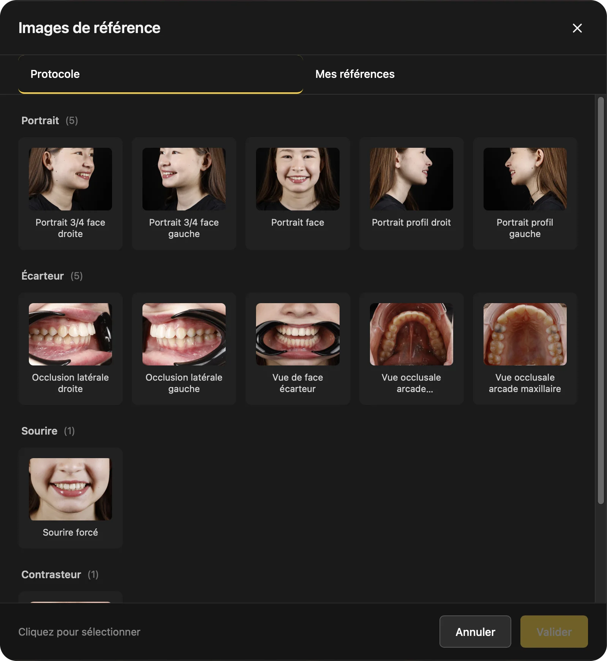Close the Images de référence dialog

click(577, 28)
